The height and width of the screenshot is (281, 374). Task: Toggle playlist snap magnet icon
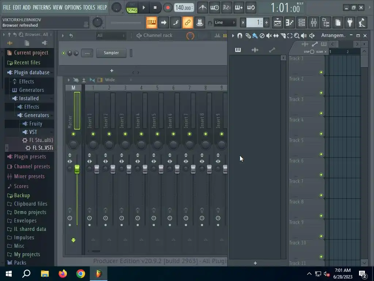coord(240,35)
